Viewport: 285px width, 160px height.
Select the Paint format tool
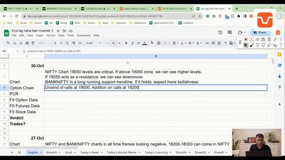pos(33,43)
